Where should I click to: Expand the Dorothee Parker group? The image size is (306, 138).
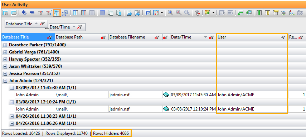5,45
